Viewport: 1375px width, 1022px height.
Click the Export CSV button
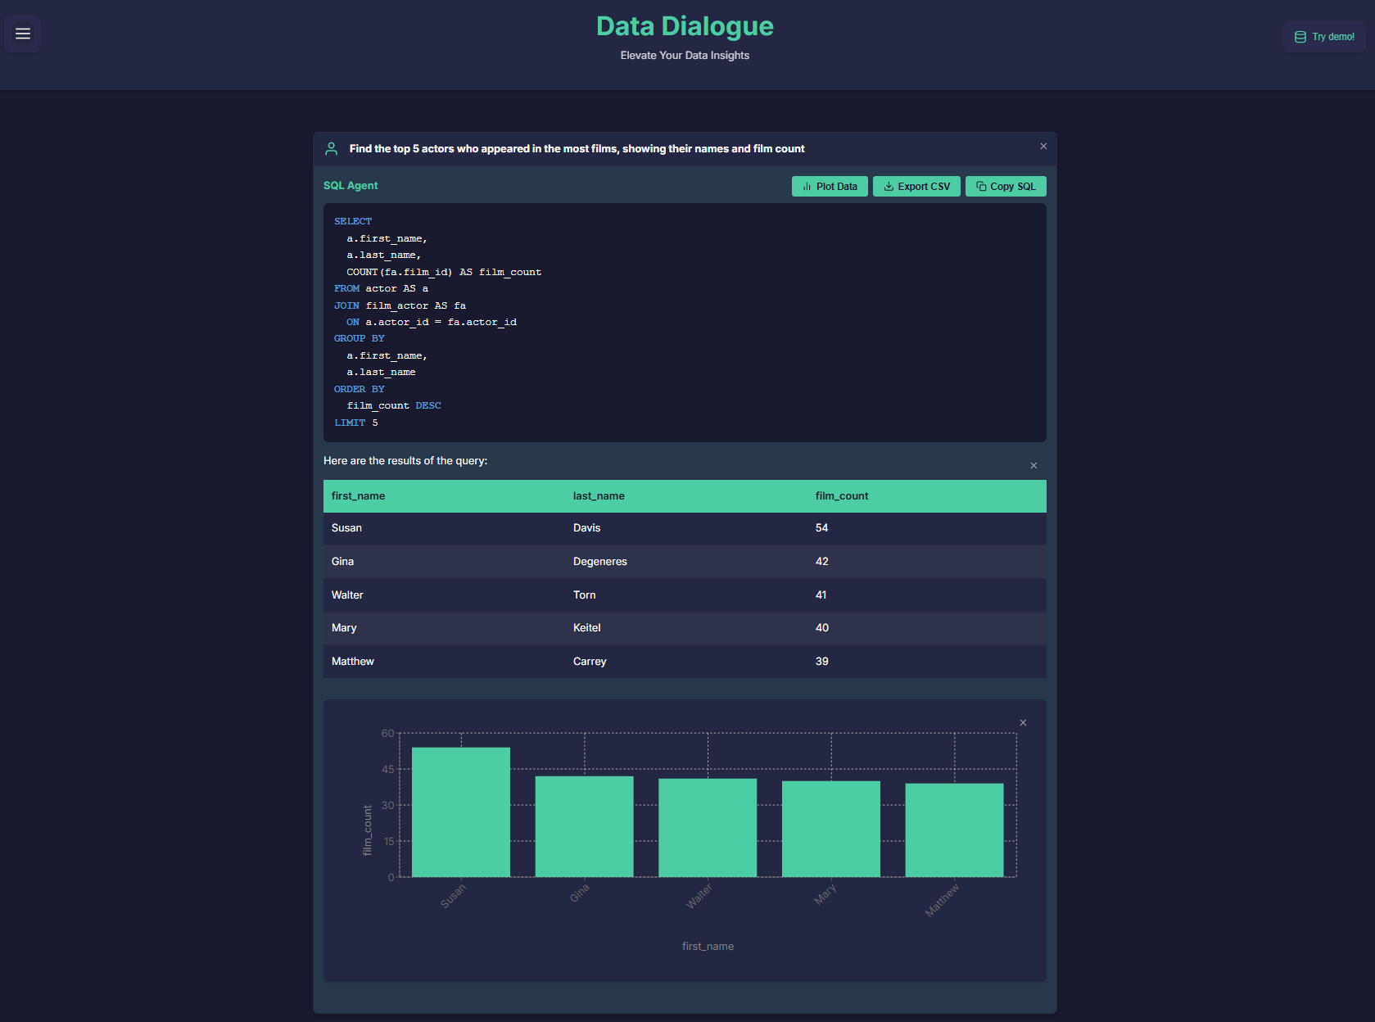(x=916, y=187)
